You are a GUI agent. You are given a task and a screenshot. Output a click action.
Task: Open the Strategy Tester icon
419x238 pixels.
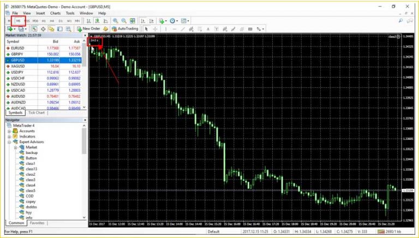point(68,28)
